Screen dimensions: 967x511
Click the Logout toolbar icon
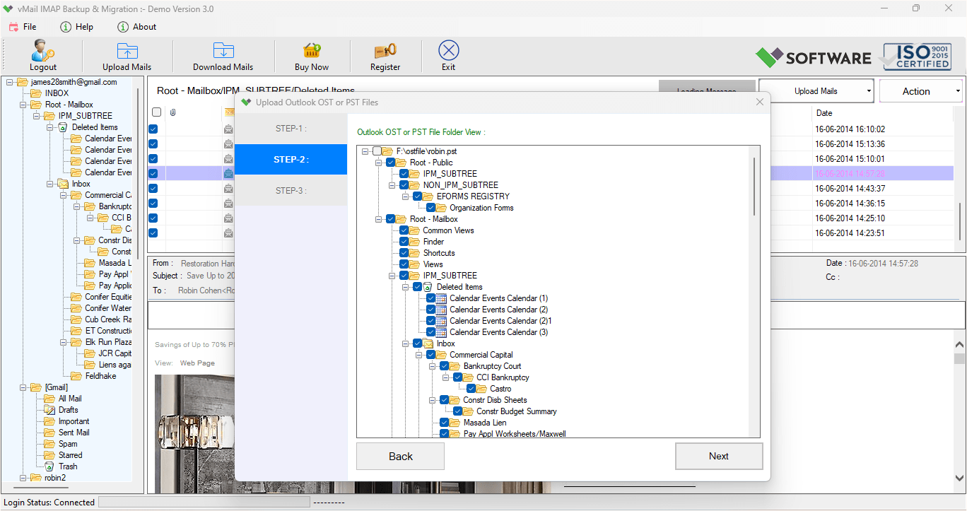click(x=42, y=51)
